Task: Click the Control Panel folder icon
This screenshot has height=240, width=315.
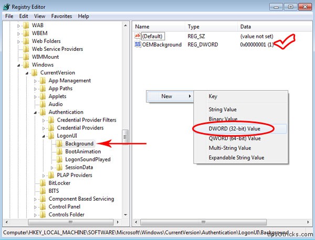Action: pos(43,206)
